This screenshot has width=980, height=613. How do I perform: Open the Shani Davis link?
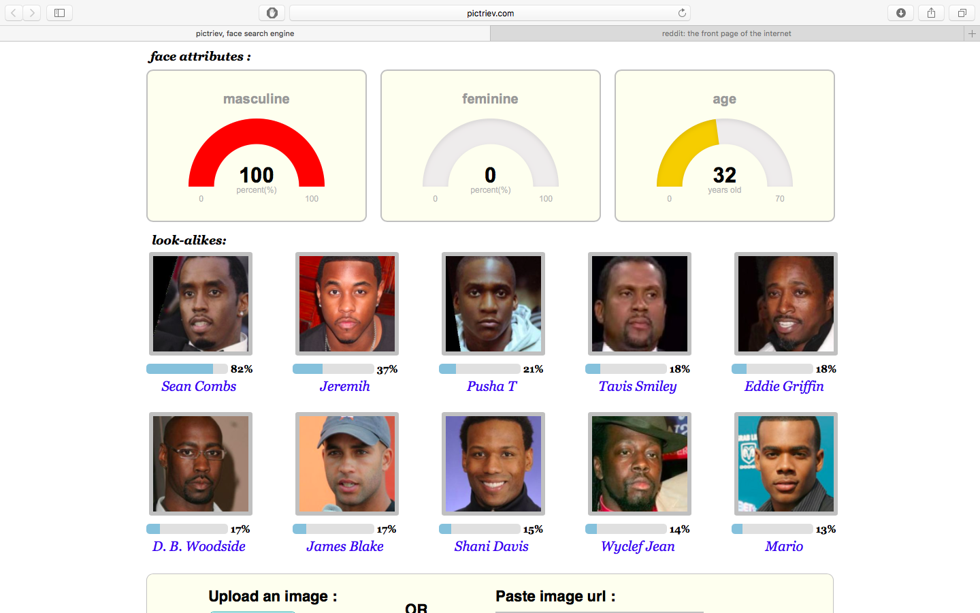(491, 546)
